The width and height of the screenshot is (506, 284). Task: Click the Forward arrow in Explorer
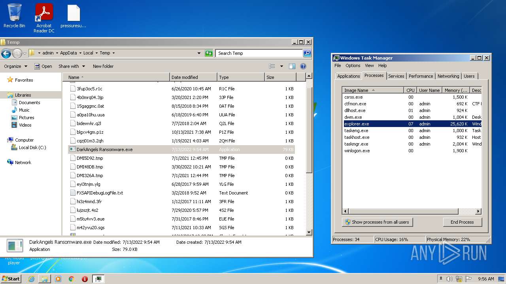17,53
